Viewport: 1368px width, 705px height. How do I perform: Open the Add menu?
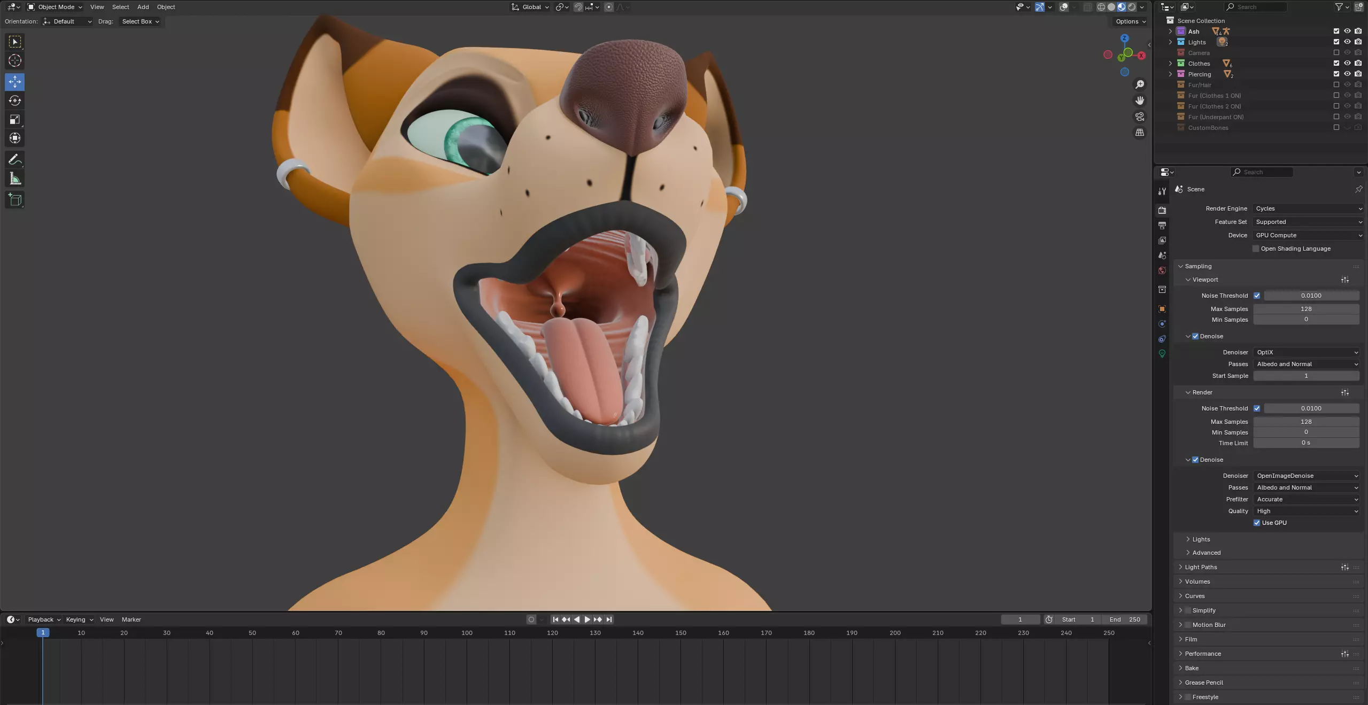(143, 7)
